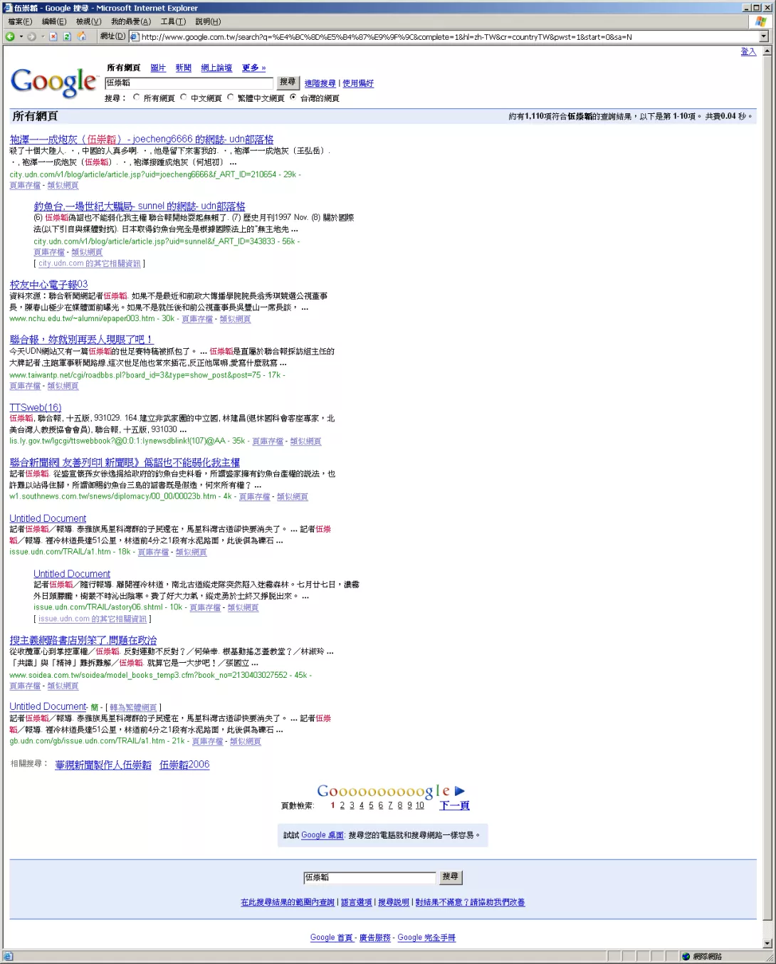Viewport: 776px width, 964px height.
Task: Open the Google 首頁 footer link
Action: pyautogui.click(x=332, y=938)
